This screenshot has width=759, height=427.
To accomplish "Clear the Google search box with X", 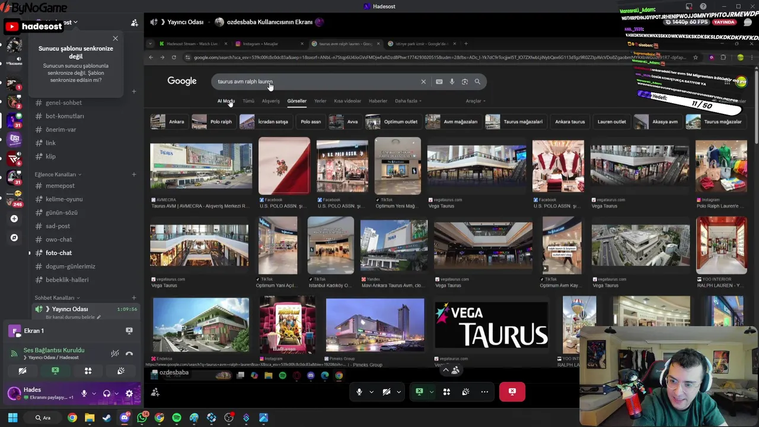I will 423,82.
